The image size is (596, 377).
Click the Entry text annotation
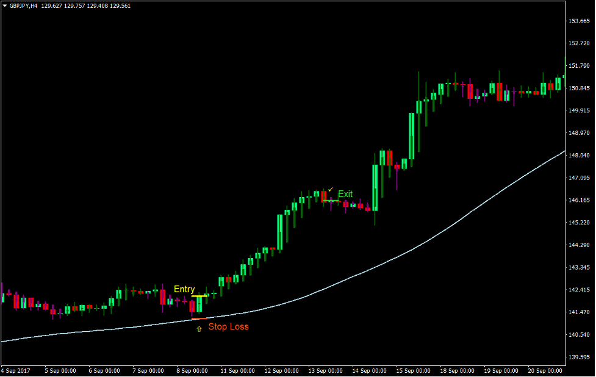[184, 289]
